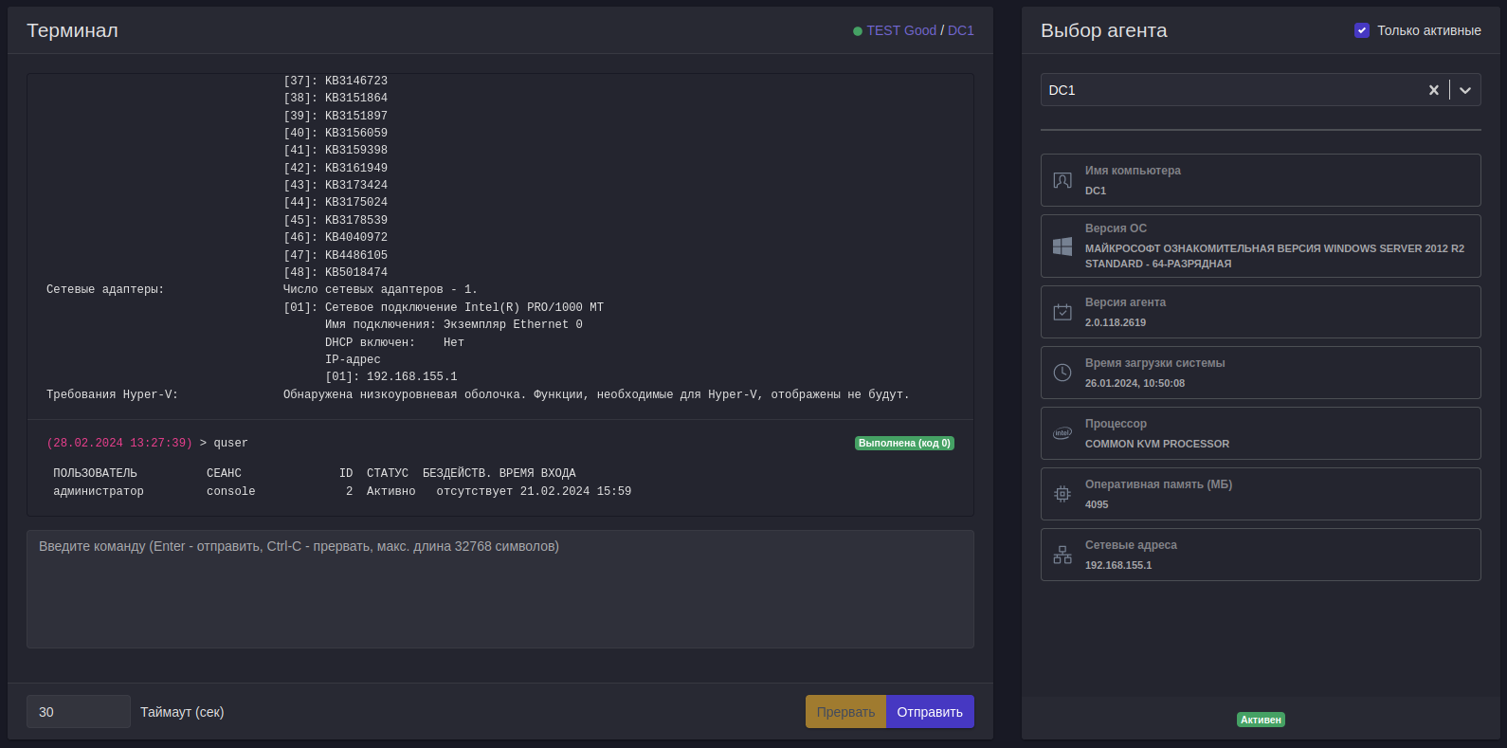Click the 'администратор' user entry
1507x748 pixels.
pyautogui.click(x=99, y=491)
